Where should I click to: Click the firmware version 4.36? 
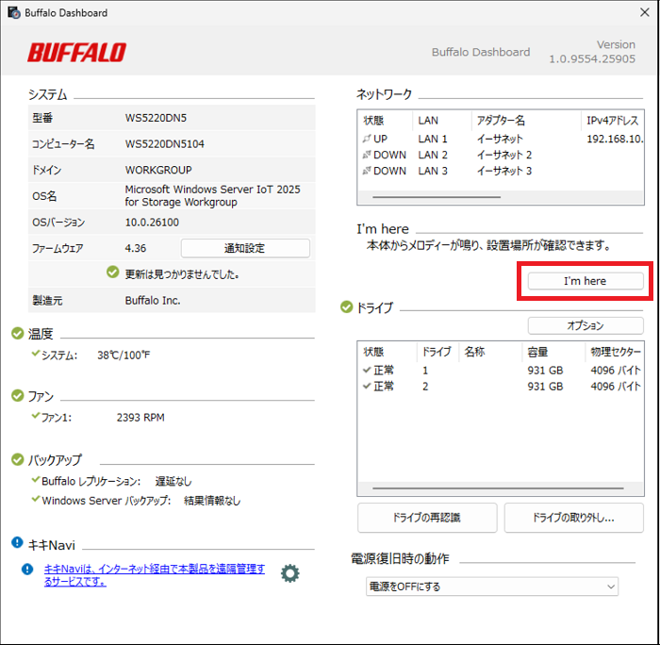click(136, 248)
